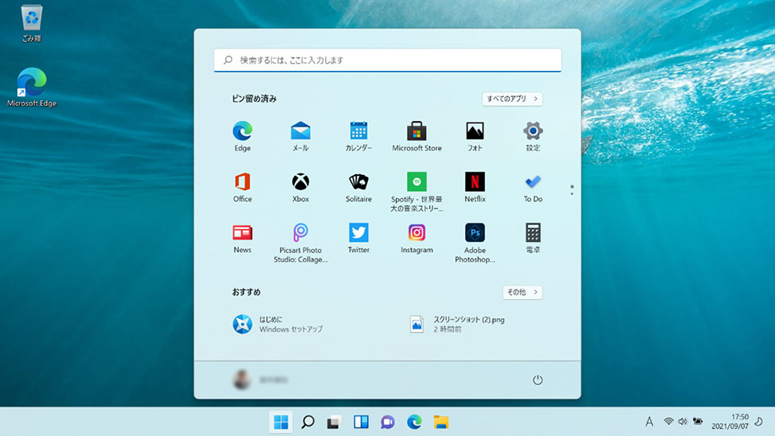Open the Xbox app
This screenshot has width=775, height=436.
pyautogui.click(x=300, y=187)
